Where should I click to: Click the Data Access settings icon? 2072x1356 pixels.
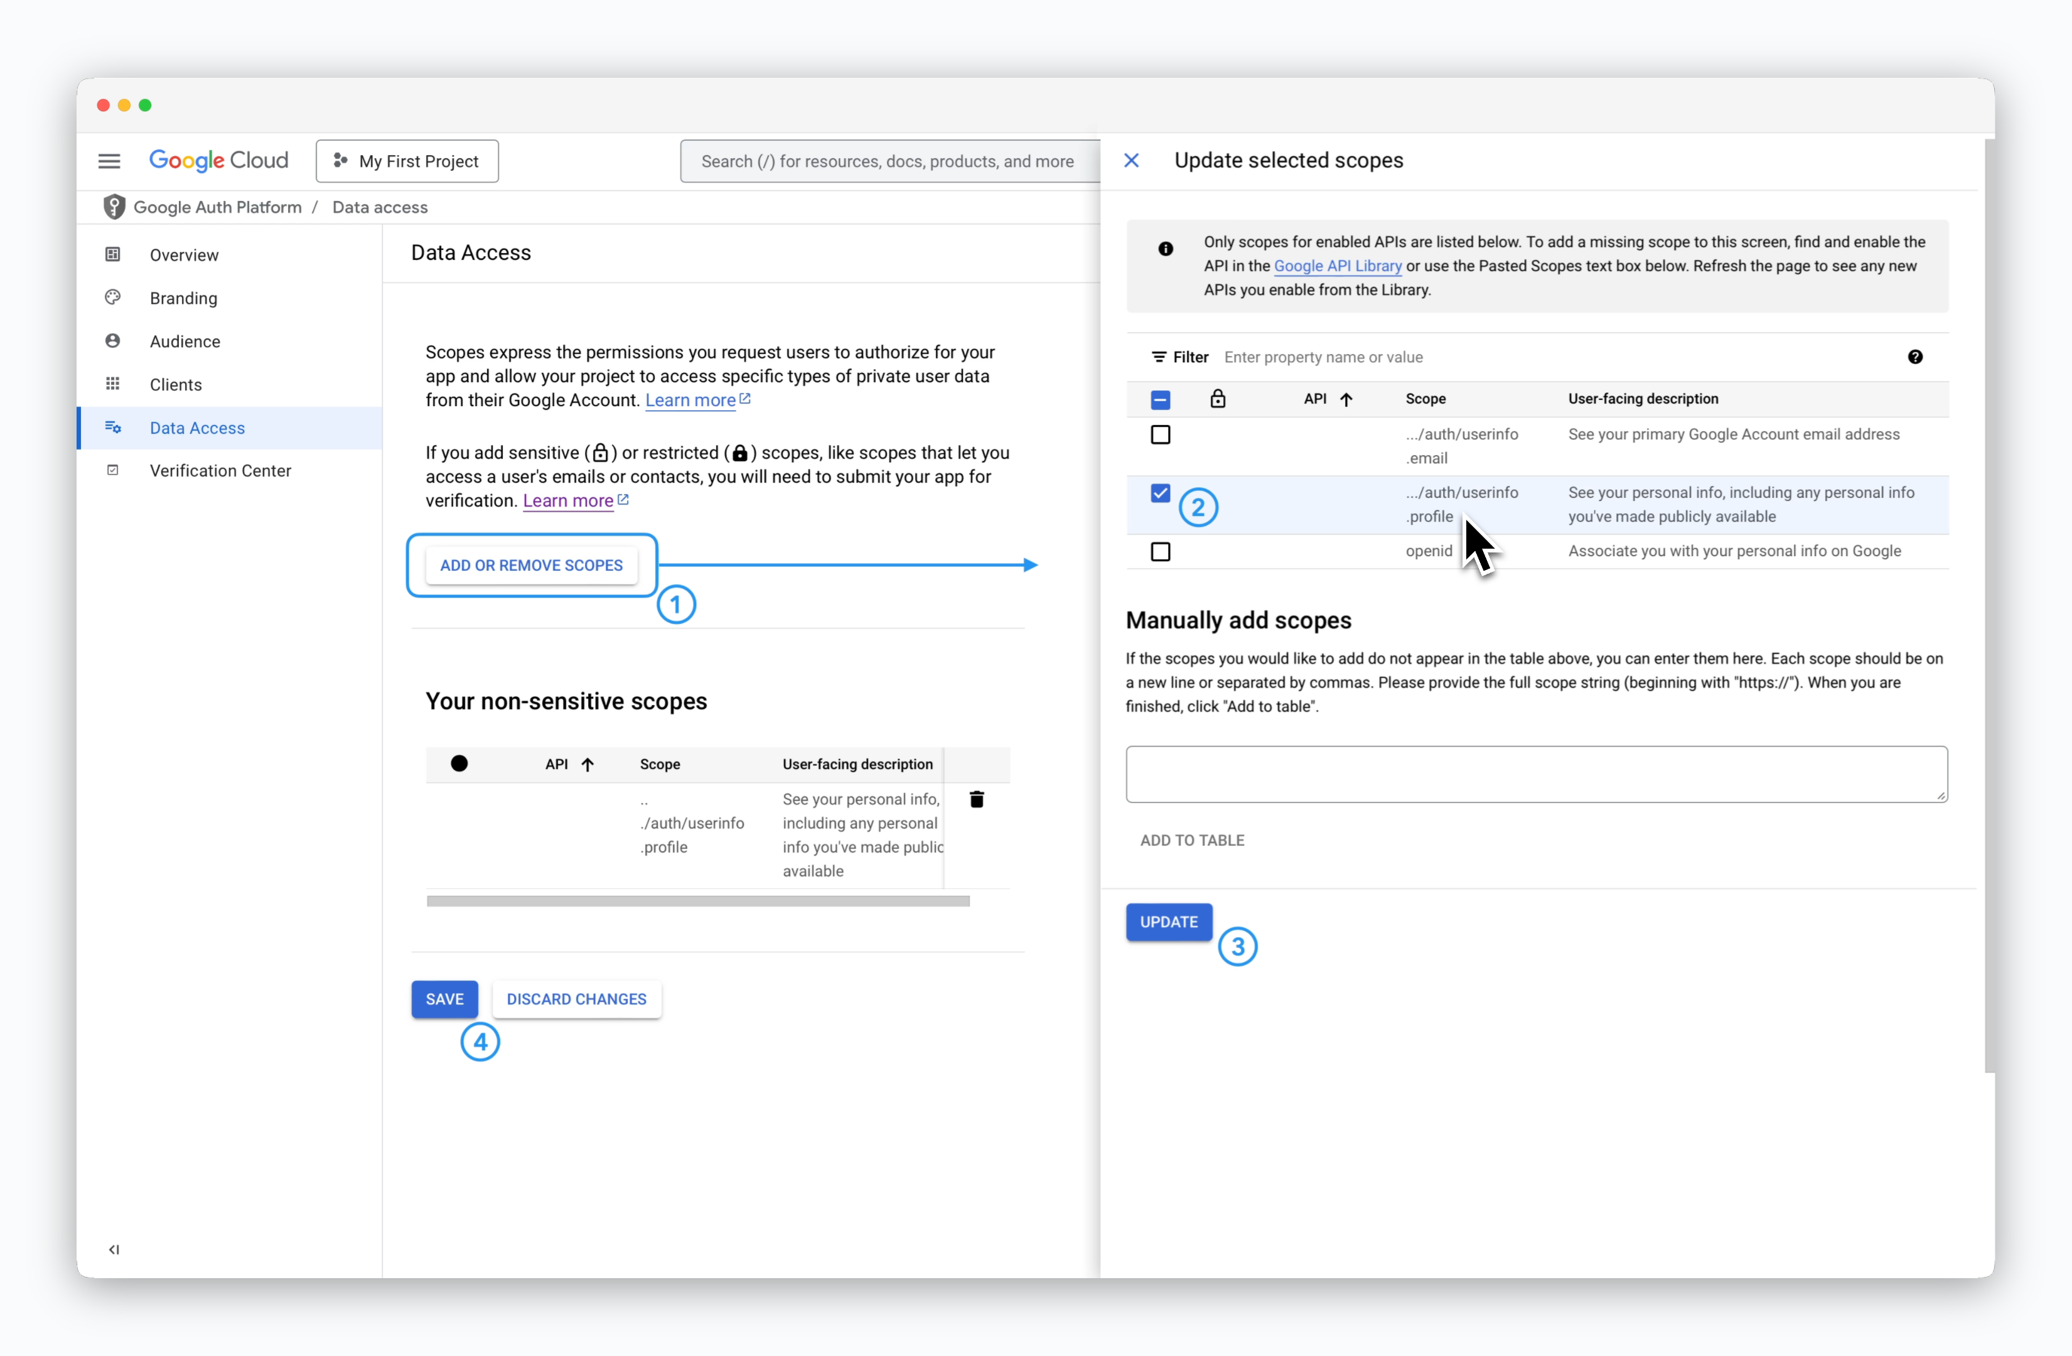point(112,427)
